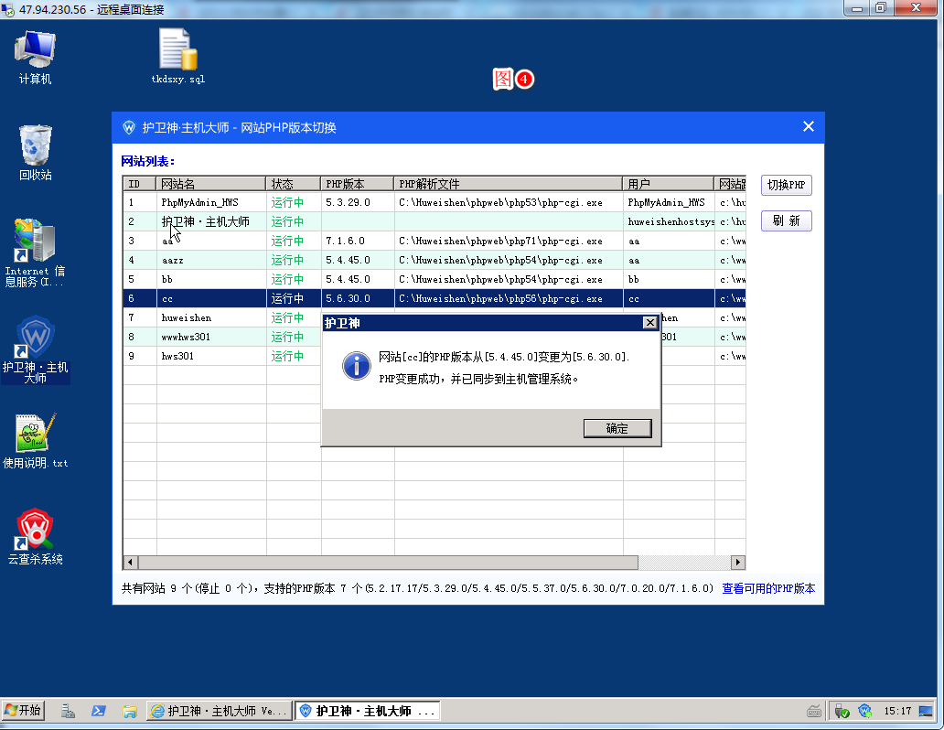Image resolution: width=944 pixels, height=730 pixels.
Task: Close the 网站PHP版本切换 window
Action: [809, 126]
